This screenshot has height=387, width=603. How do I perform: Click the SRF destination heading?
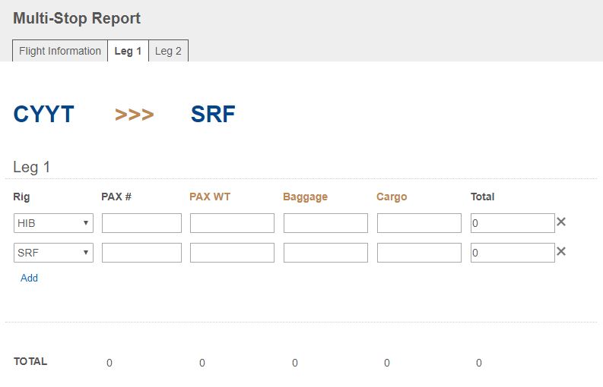pos(213,115)
